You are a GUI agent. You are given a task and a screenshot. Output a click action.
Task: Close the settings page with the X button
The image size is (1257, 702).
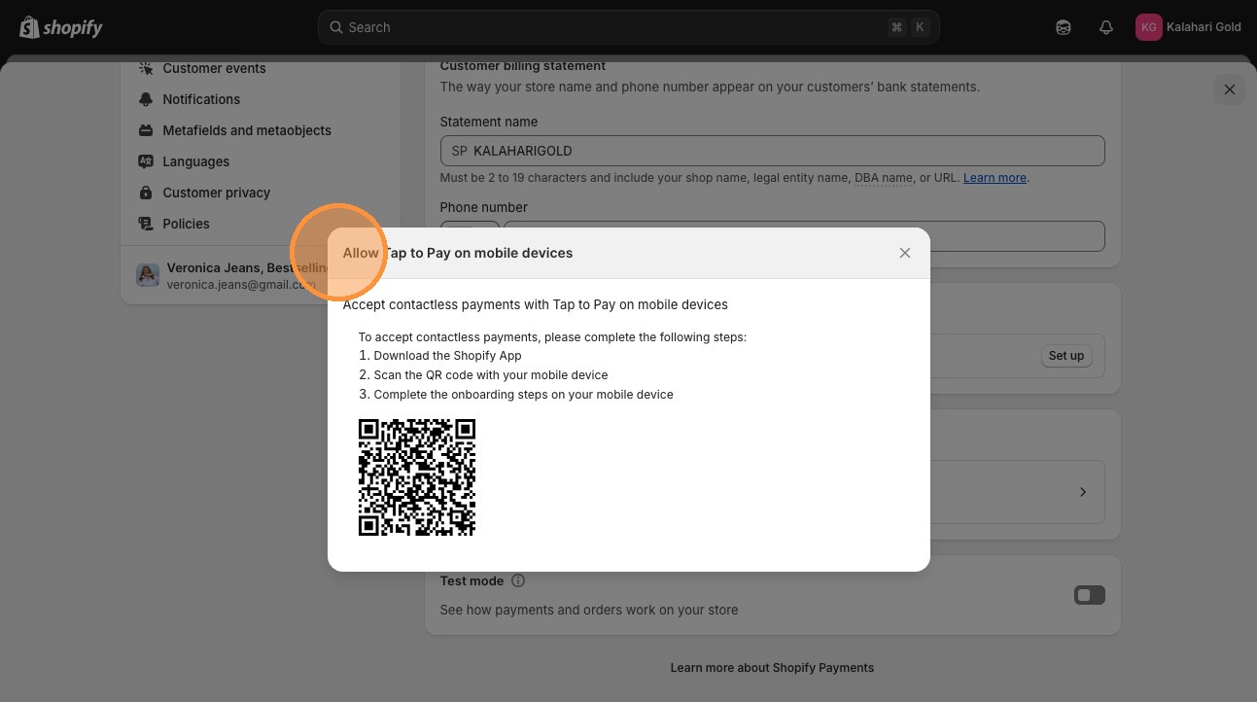click(1230, 89)
